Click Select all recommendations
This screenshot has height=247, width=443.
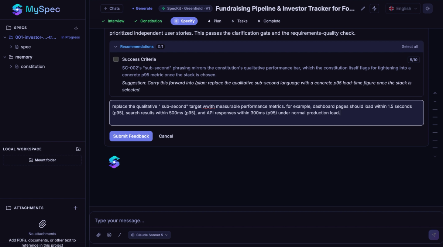point(410,46)
